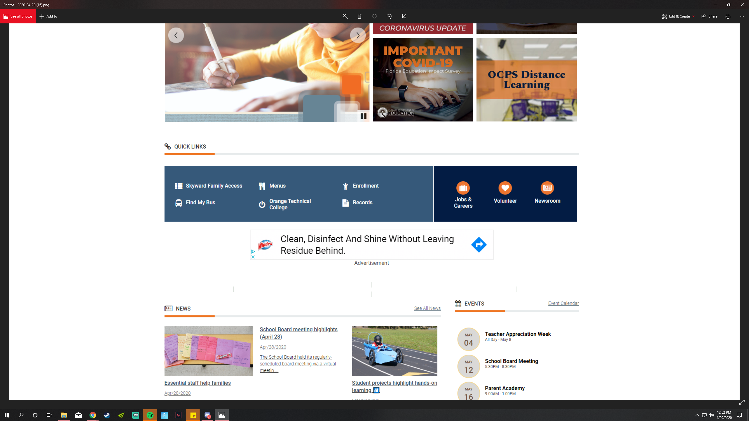
Task: Click the Jobs & Careers briefcase icon
Action: (463, 188)
